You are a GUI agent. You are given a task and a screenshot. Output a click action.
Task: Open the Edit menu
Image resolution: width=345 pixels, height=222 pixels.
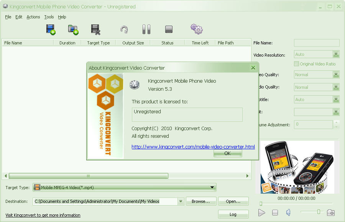[x=19, y=17]
